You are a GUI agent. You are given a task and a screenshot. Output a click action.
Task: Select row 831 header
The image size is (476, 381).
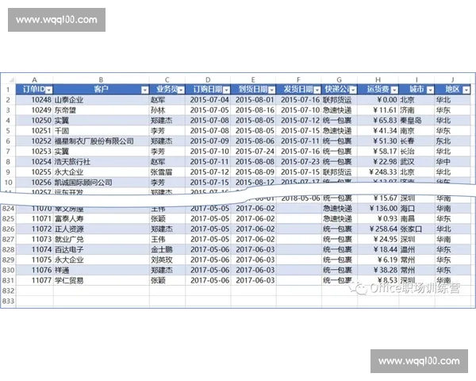click(8, 280)
